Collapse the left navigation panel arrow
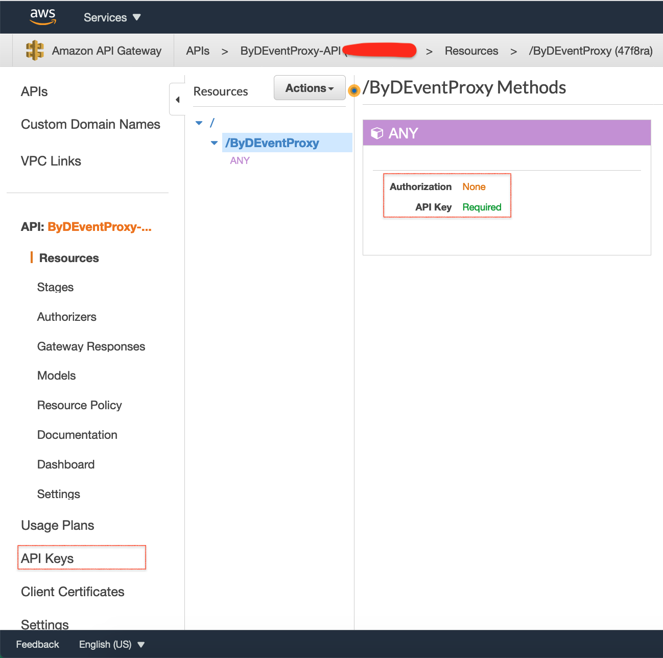 pos(177,100)
